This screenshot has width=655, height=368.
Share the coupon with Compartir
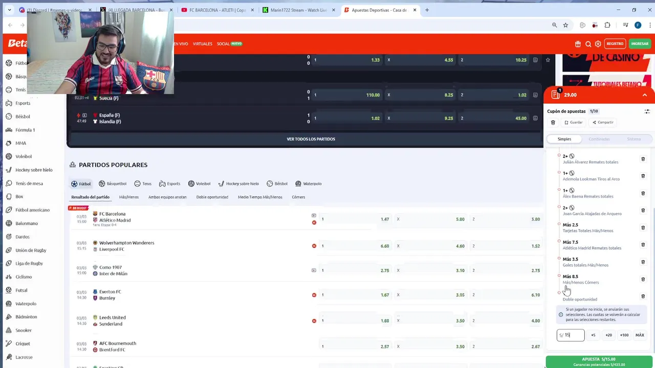pyautogui.click(x=603, y=123)
